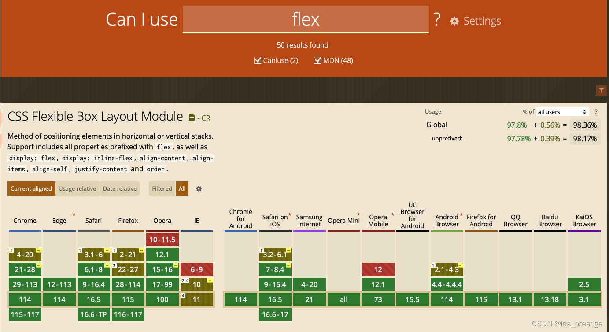Click the asterisk next to Opera Mini
Image resolution: width=609 pixels, height=332 pixels.
(358, 215)
